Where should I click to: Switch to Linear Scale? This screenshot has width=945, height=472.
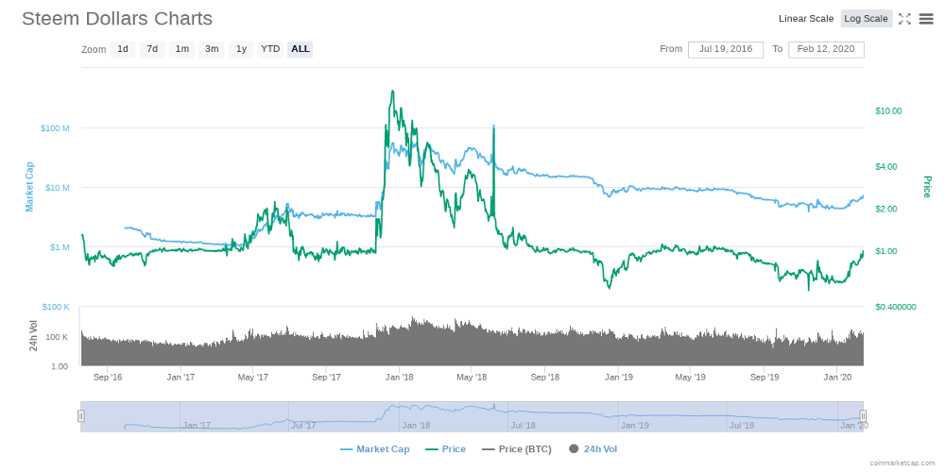(x=806, y=19)
